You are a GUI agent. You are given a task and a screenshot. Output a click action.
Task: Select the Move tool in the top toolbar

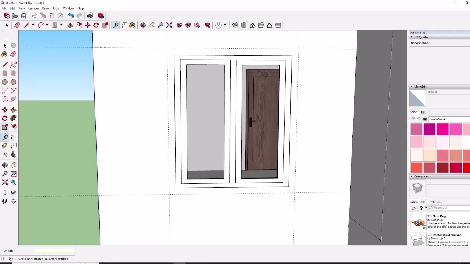(87, 25)
